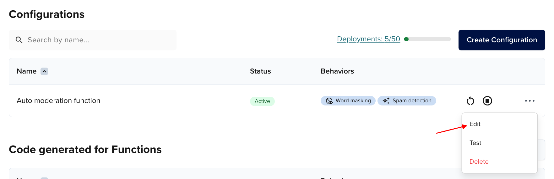Viewport: 554px width, 179px height.
Task: Click the Code generated for Functions heading
Action: pyautogui.click(x=85, y=150)
